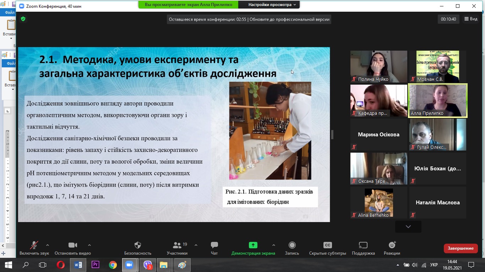The height and width of the screenshot is (272, 485).
Task: Click the green Демонстрация экрана icon
Action: click(x=253, y=245)
